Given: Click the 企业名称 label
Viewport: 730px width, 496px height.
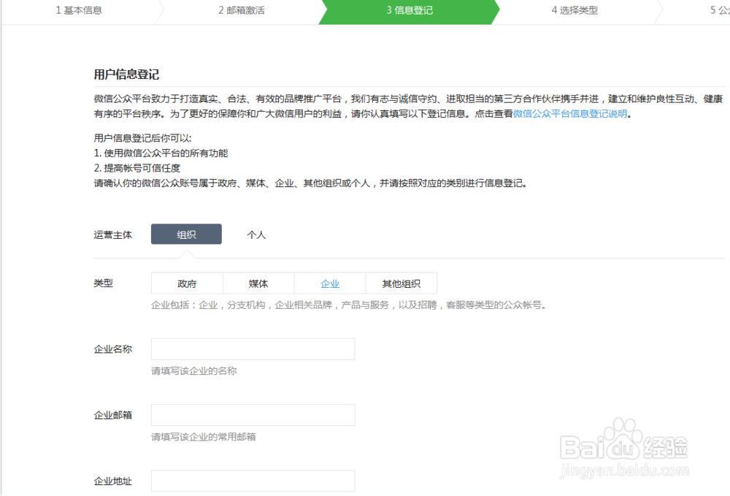Looking at the screenshot, I should pos(112,349).
